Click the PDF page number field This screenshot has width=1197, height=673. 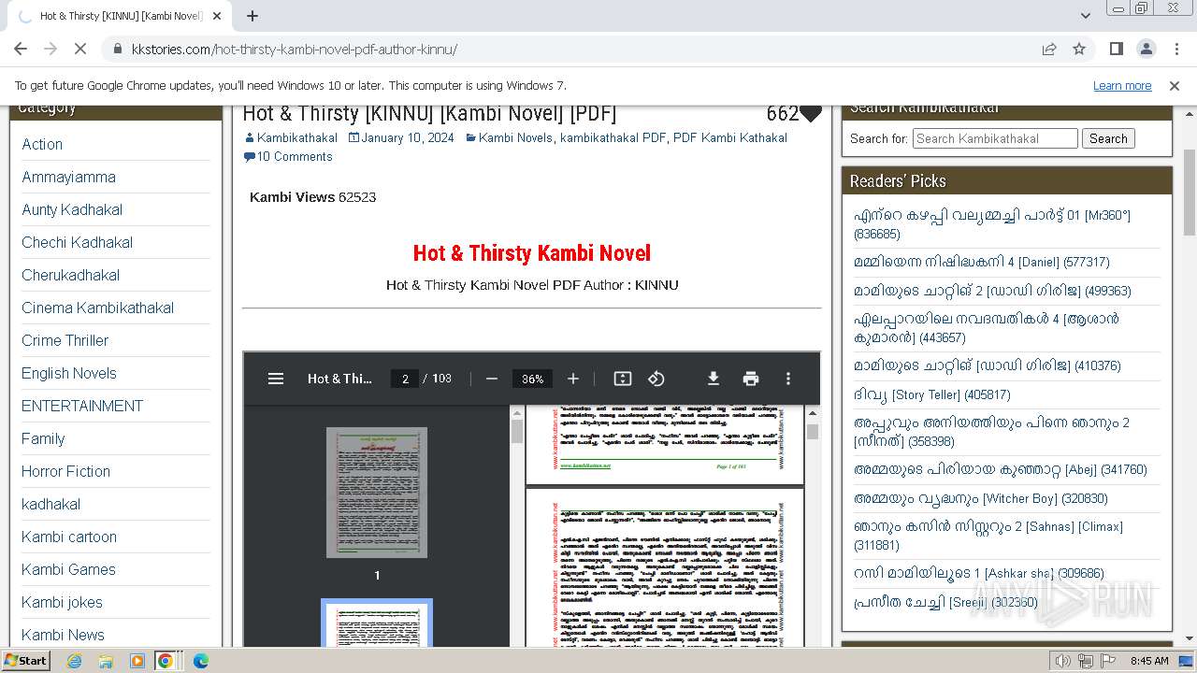405,379
